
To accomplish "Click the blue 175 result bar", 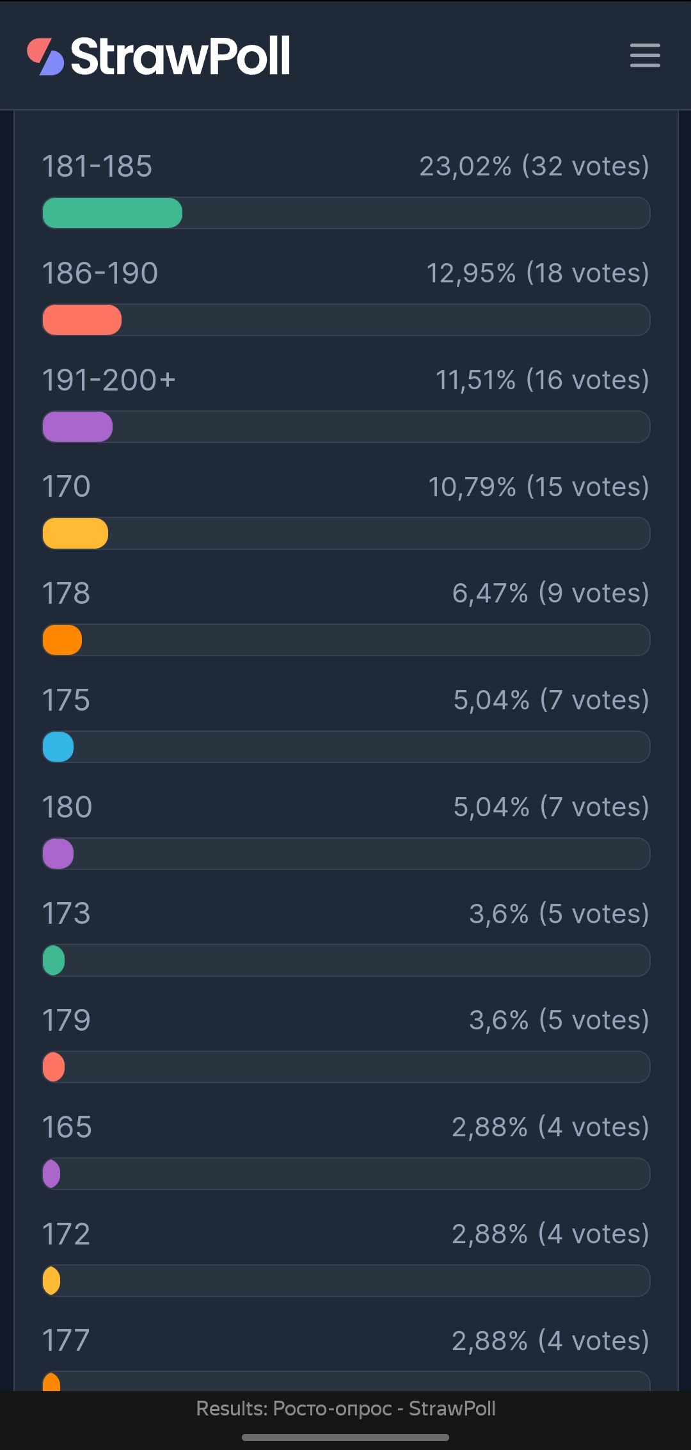I will point(58,747).
